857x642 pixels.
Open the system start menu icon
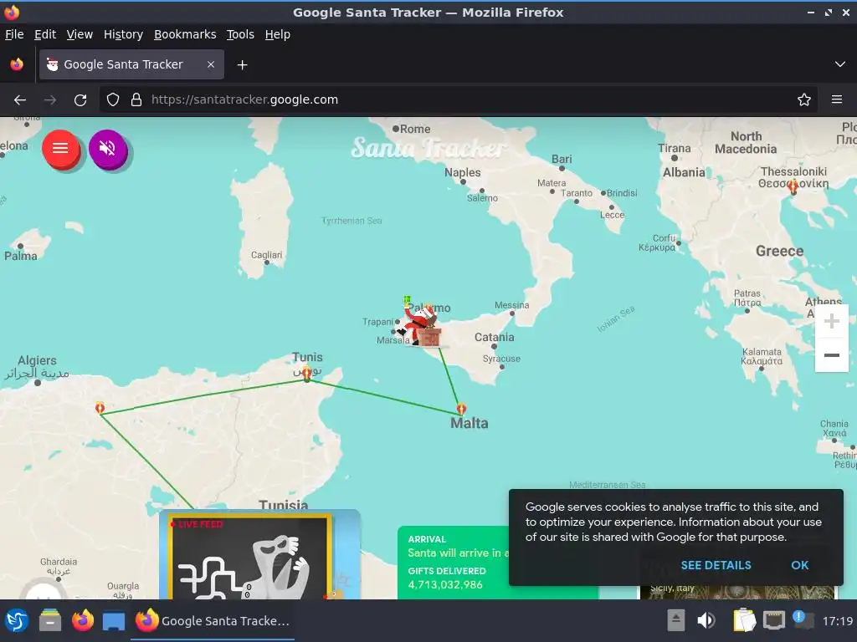coord(17,621)
